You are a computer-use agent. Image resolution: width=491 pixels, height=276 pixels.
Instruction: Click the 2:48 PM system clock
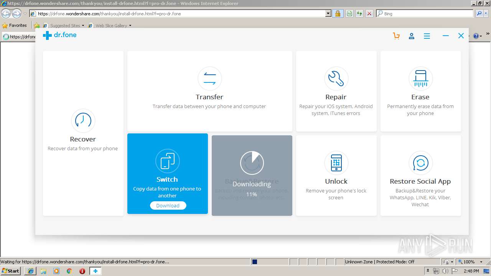[x=471, y=271]
